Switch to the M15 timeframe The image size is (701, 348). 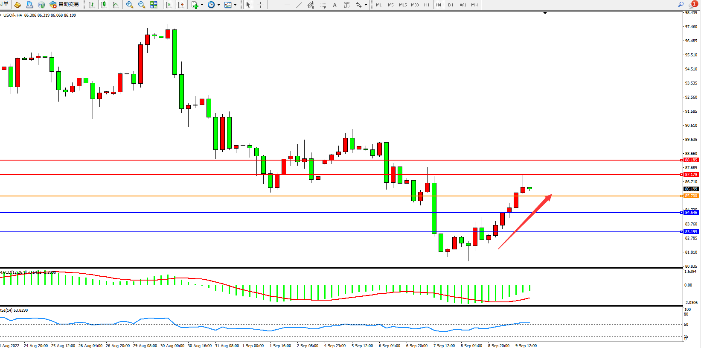click(402, 5)
